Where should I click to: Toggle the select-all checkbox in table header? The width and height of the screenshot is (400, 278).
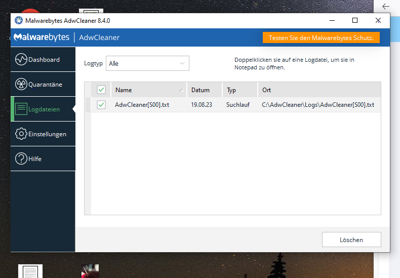click(101, 90)
